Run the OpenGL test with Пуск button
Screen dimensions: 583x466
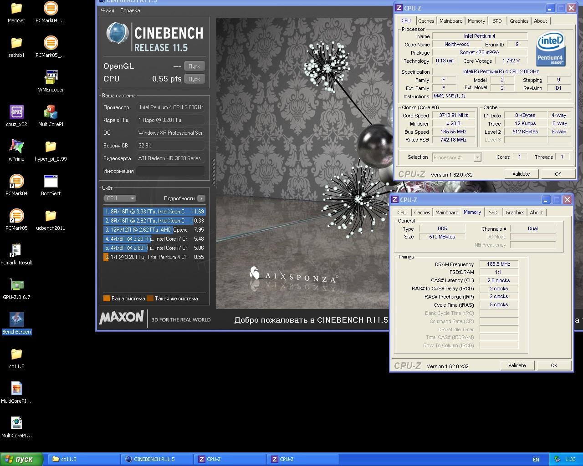[194, 66]
